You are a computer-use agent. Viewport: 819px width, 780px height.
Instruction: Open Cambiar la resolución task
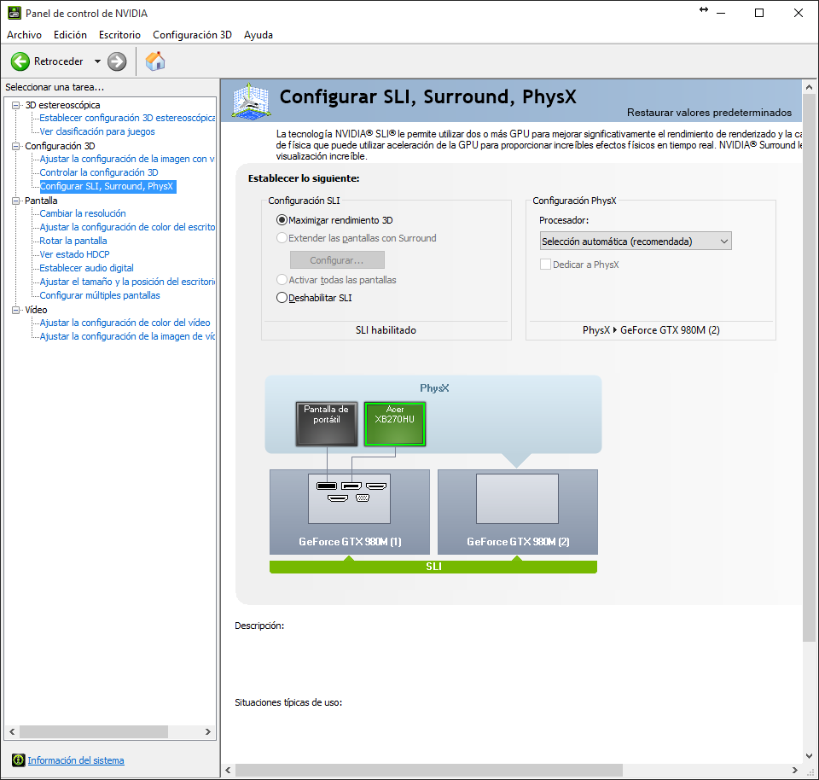click(83, 213)
